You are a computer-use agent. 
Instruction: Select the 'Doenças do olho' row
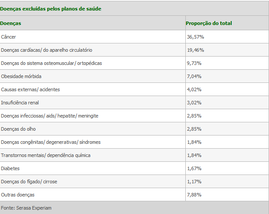pyautogui.click(x=18, y=129)
